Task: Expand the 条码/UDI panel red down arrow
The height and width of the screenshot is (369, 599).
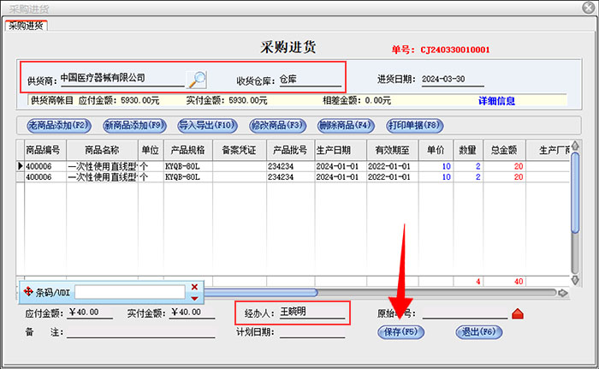Action: click(x=194, y=298)
